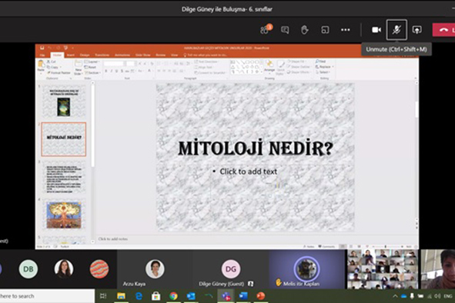Screen dimensions: 455x303
Task: Raise your hand in the meeting
Action: (304, 30)
